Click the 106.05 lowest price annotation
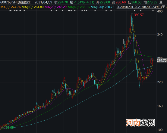167x133 pixels. tap(9, 128)
